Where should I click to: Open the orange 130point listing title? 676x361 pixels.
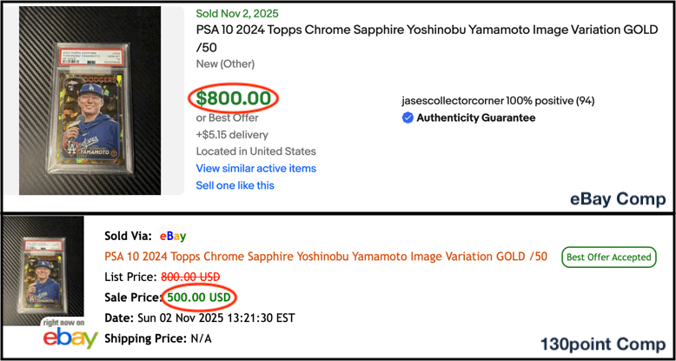tap(326, 256)
